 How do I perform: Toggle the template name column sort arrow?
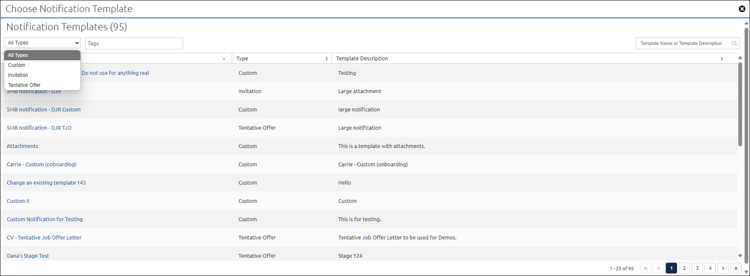pyautogui.click(x=224, y=59)
